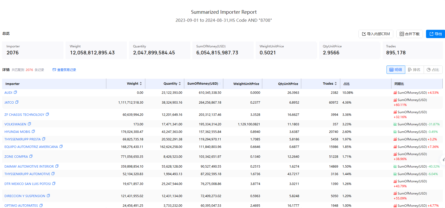
Task: Open AUDI importer link
Action: pos(8,93)
